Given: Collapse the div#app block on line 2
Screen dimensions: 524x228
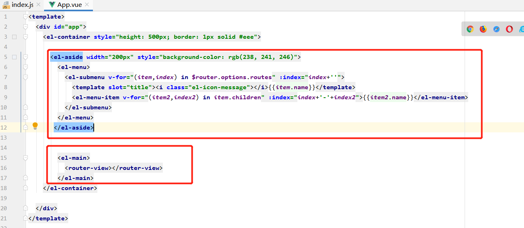Looking at the screenshot, I should [25, 27].
